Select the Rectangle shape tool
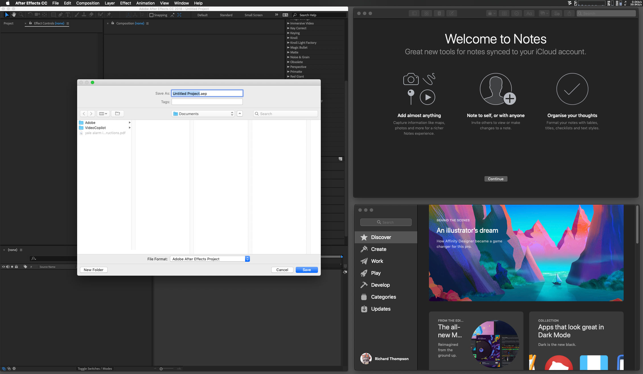Image resolution: width=643 pixels, height=374 pixels. tap(53, 15)
